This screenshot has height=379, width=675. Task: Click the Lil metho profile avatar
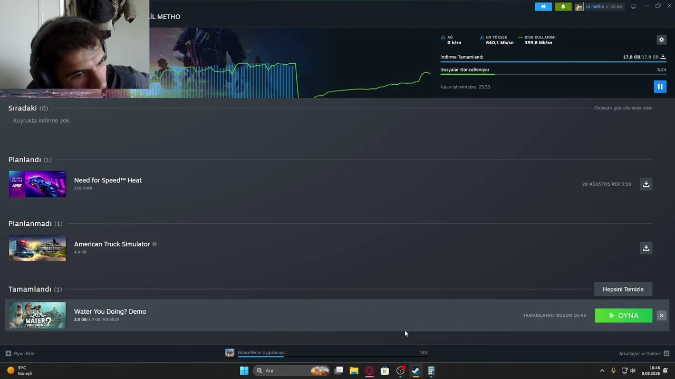click(579, 7)
